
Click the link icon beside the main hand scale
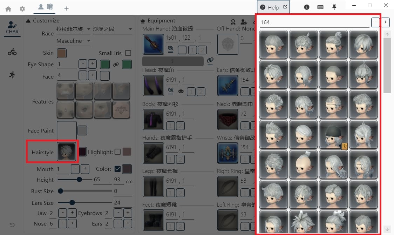210,61
